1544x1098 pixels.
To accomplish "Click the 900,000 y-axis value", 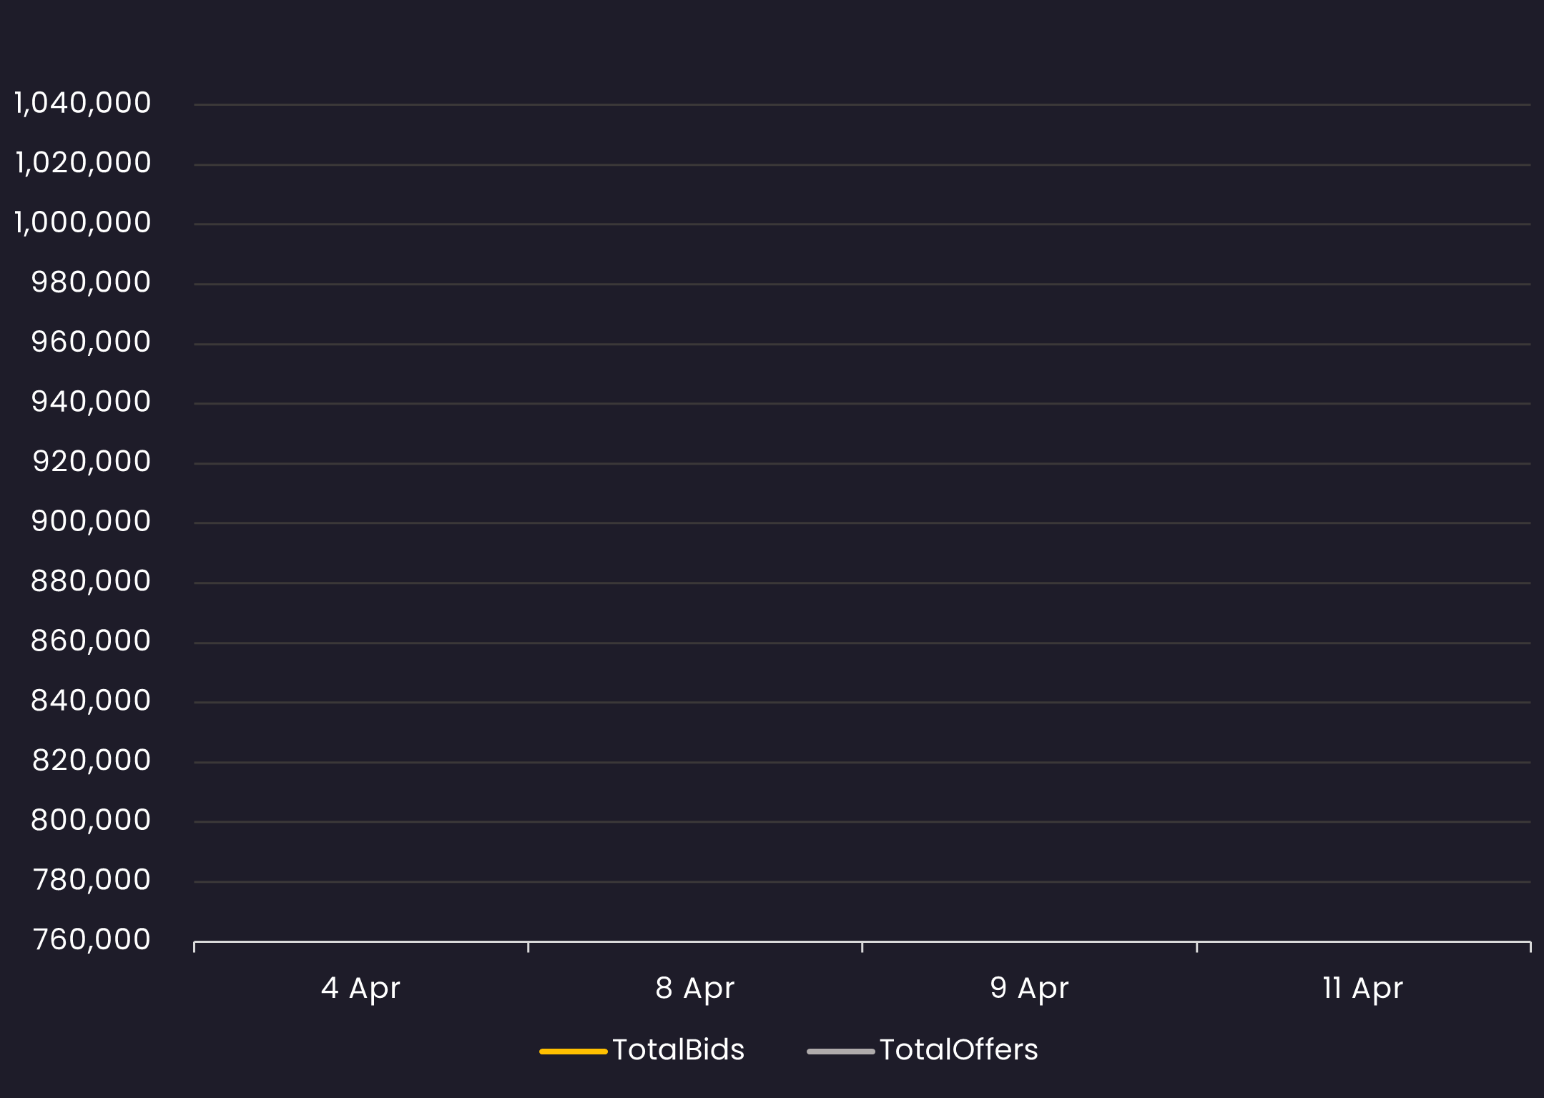I will [x=91, y=522].
